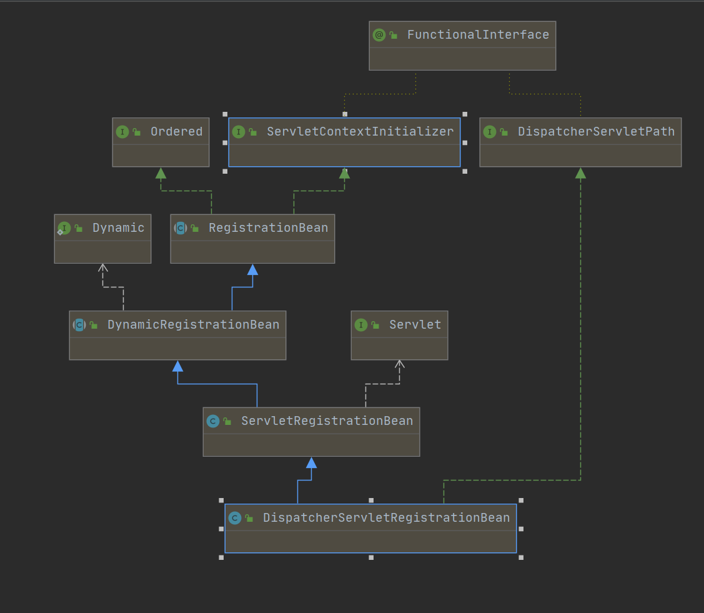Click the class icon on DispatcherServletRegistrationBean
Screen dimensions: 704x613
pyautogui.click(x=235, y=517)
